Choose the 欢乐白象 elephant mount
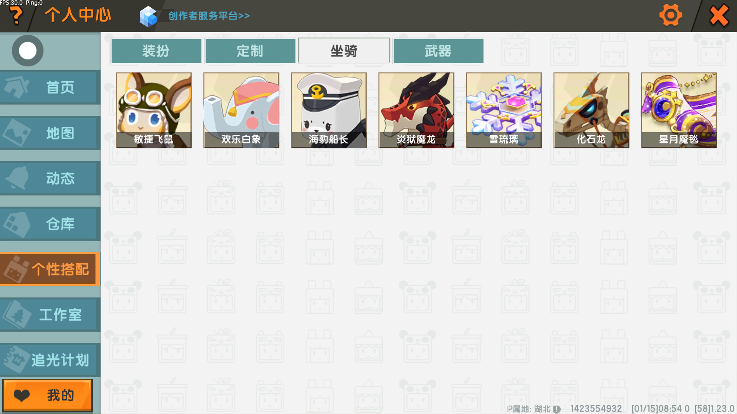This screenshot has width=737, height=414. coord(241,110)
